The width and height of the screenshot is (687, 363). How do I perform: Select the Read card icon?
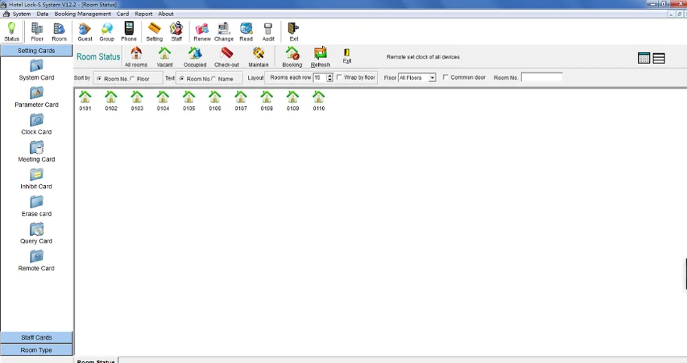point(246,32)
